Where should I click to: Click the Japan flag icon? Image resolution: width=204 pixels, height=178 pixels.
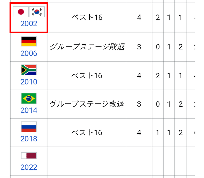pyautogui.click(x=21, y=12)
